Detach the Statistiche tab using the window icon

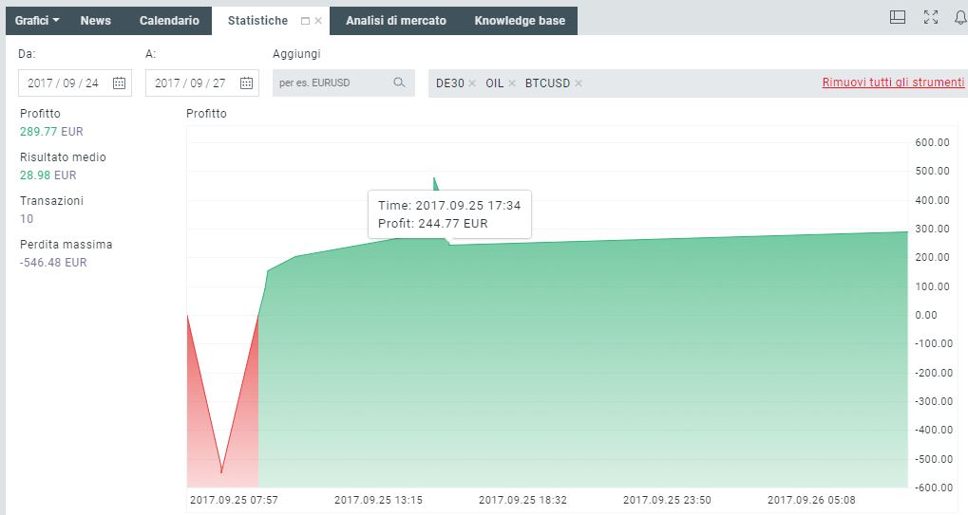(305, 21)
